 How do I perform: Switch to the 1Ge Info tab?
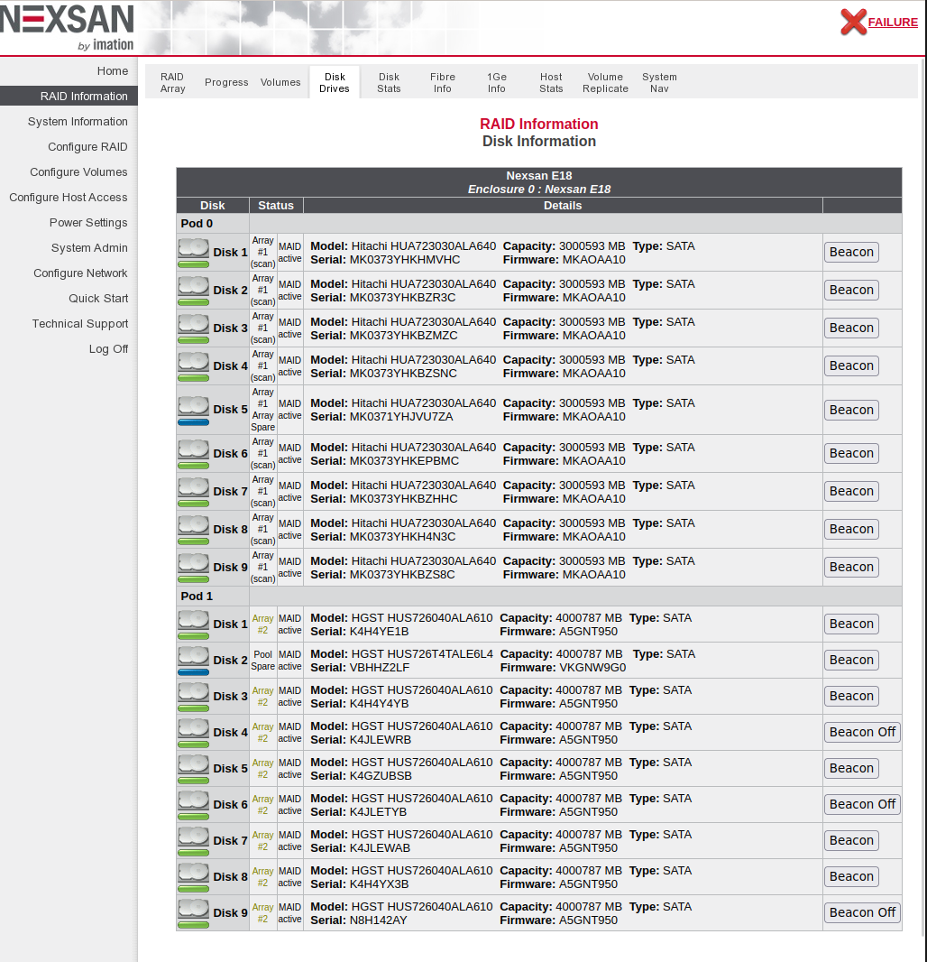click(x=497, y=83)
